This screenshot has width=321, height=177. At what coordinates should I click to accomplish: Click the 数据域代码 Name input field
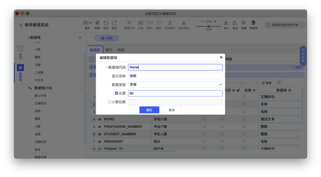click(x=175, y=67)
